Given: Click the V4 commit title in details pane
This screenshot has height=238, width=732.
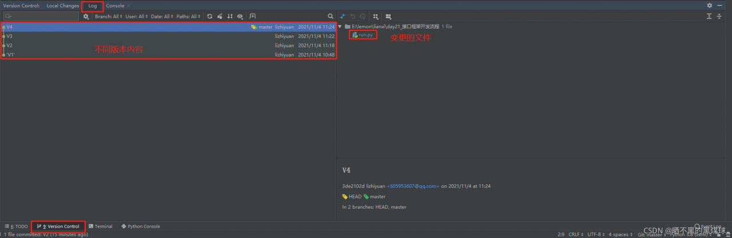Looking at the screenshot, I should [347, 170].
